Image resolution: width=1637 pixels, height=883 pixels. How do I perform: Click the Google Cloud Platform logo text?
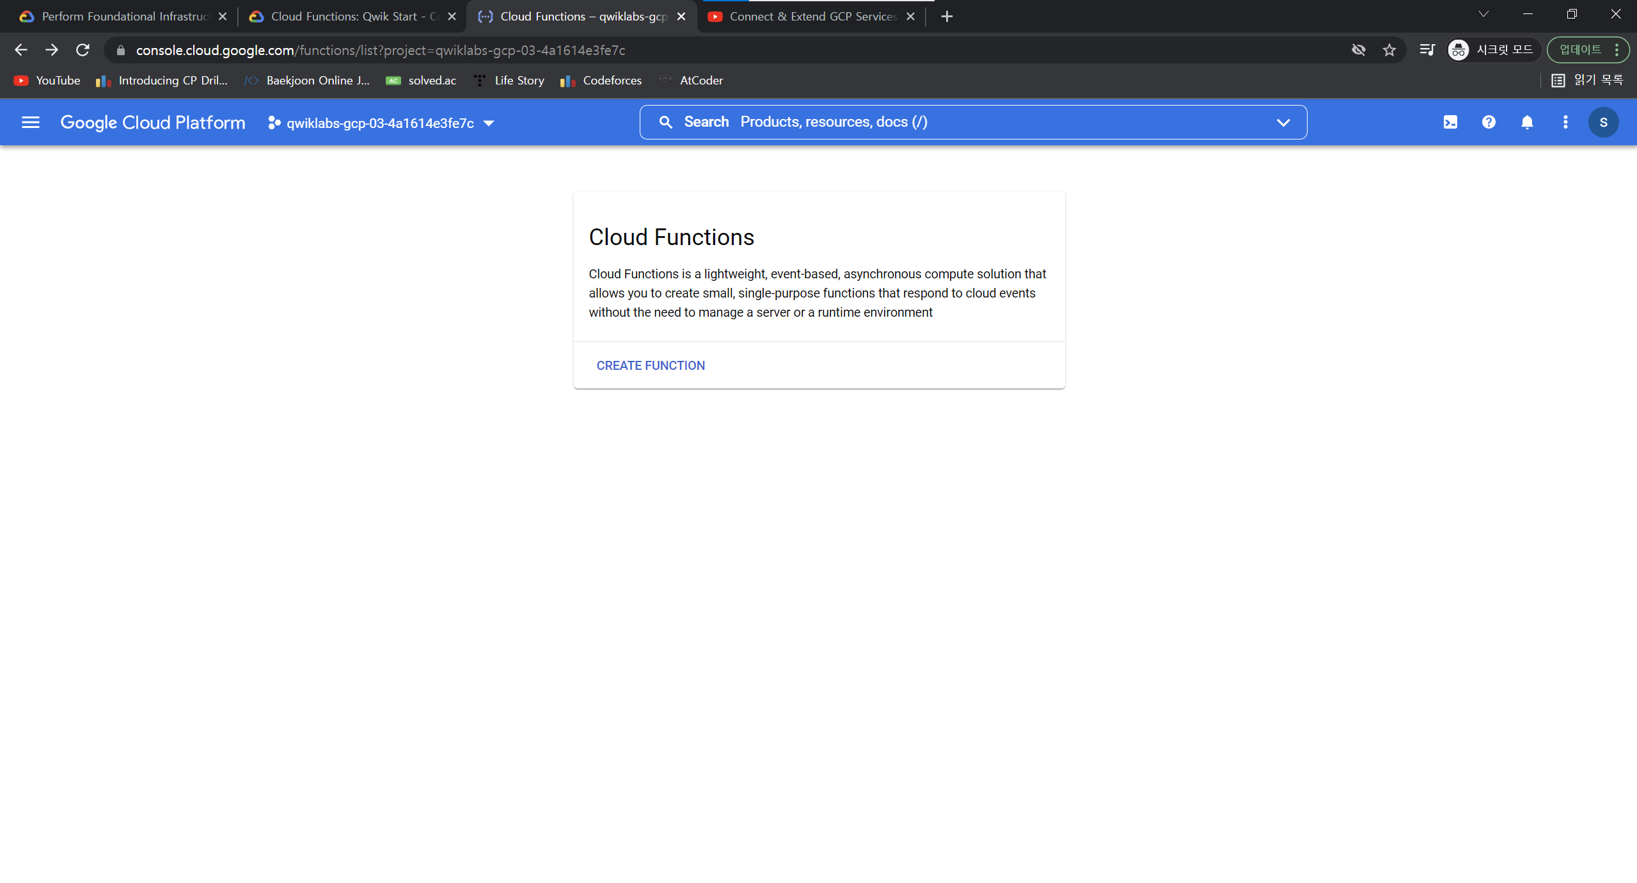pos(153,122)
